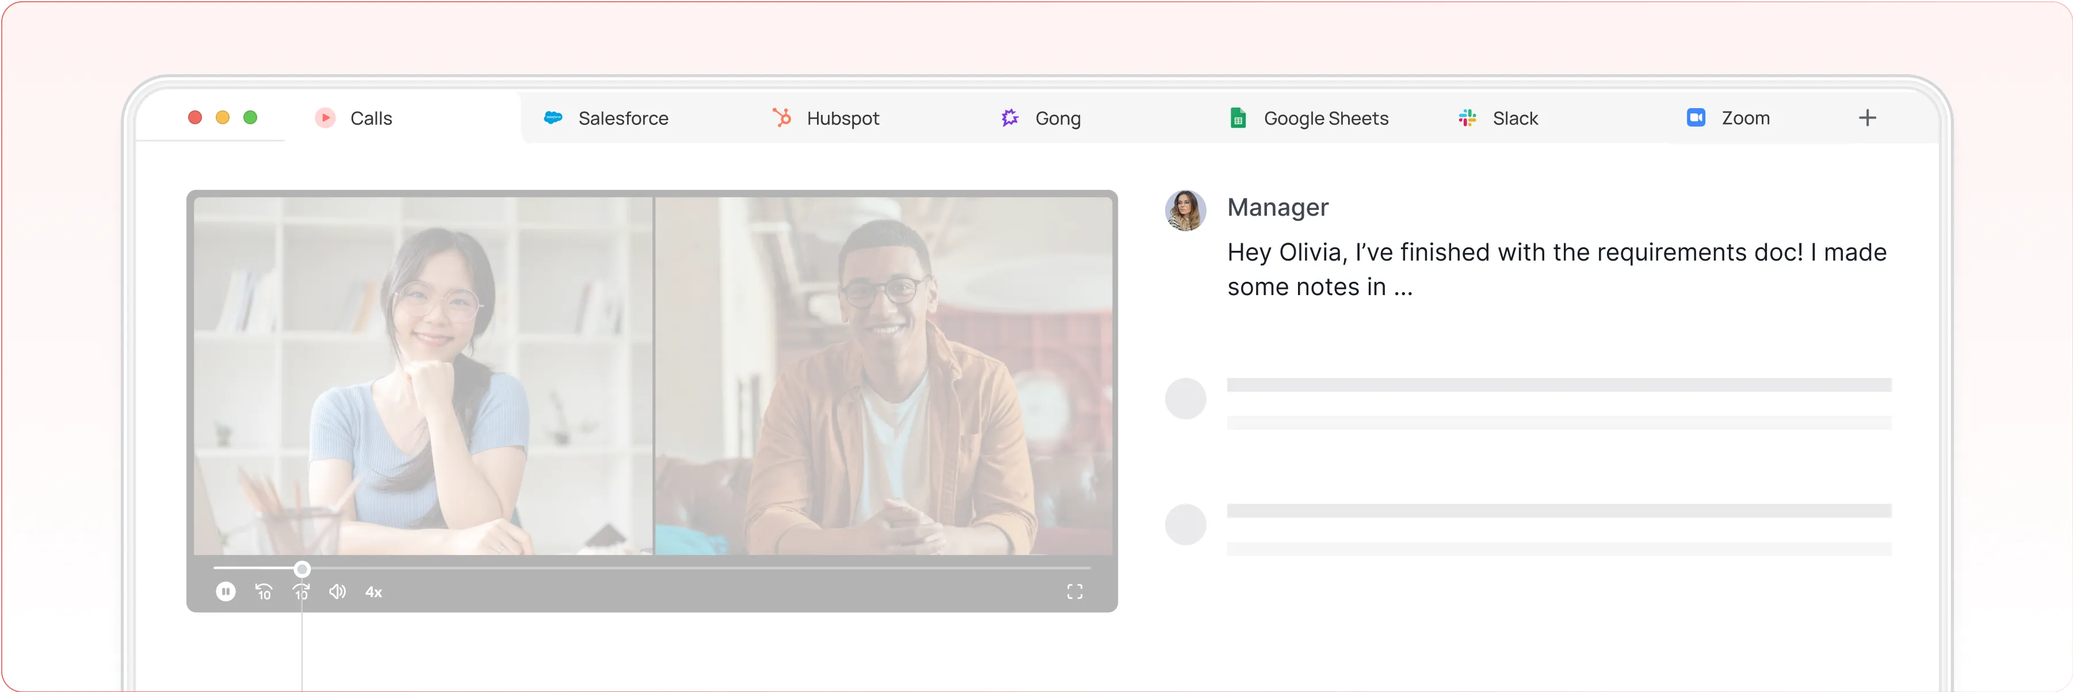Select the man's video feed
The image size is (2073, 692).
coord(884,376)
